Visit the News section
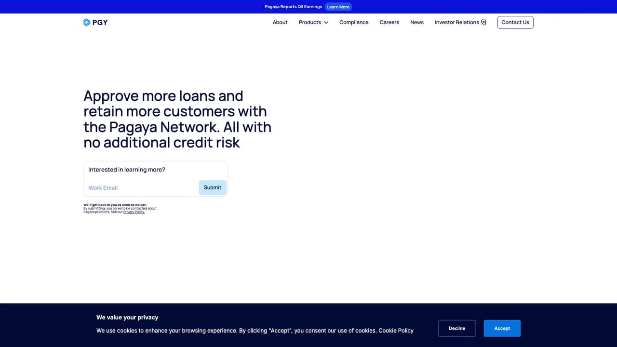Screen dimensions: 617x347 417,22
